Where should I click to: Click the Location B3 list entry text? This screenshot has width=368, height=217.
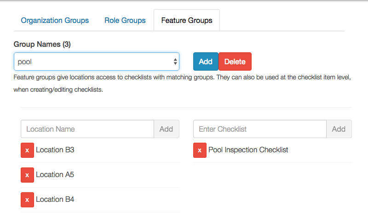(55, 150)
